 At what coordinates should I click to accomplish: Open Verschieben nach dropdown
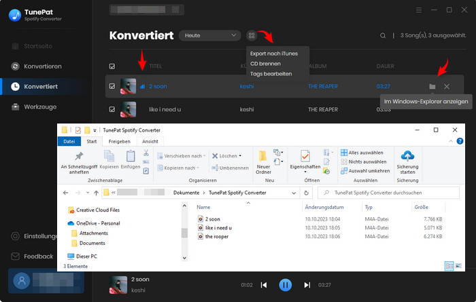click(182, 155)
